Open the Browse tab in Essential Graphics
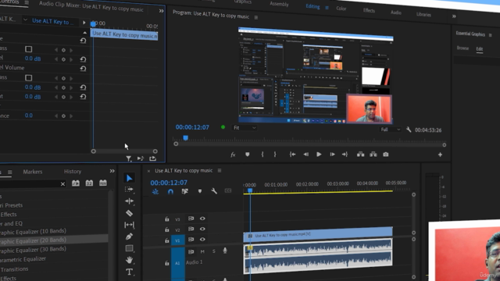This screenshot has height=281, width=500. [462, 48]
